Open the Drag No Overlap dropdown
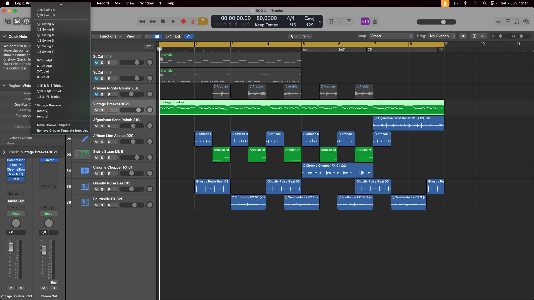This screenshot has width=534, height=300. 442,36
